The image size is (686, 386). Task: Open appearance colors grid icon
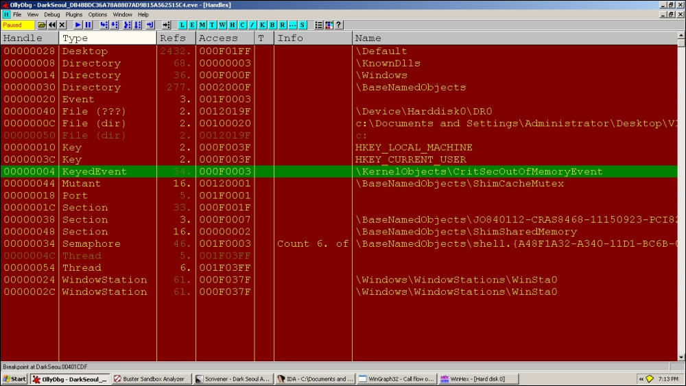pos(329,25)
